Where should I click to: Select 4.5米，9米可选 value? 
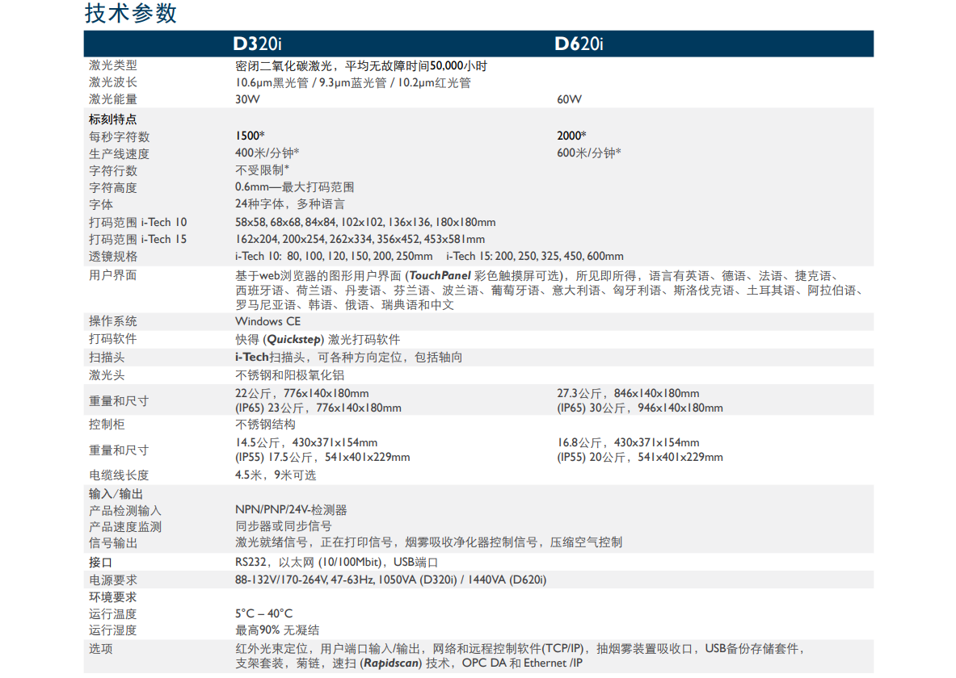[276, 475]
